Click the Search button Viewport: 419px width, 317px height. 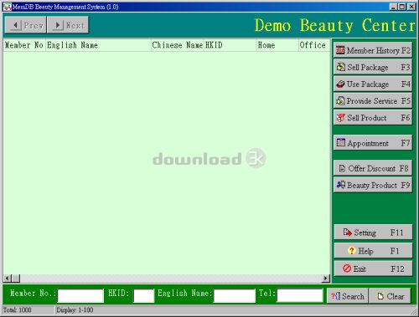(x=348, y=296)
